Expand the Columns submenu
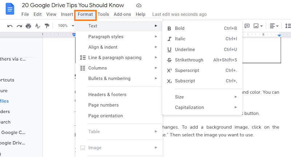This screenshot has width=291, height=157. pos(119,68)
